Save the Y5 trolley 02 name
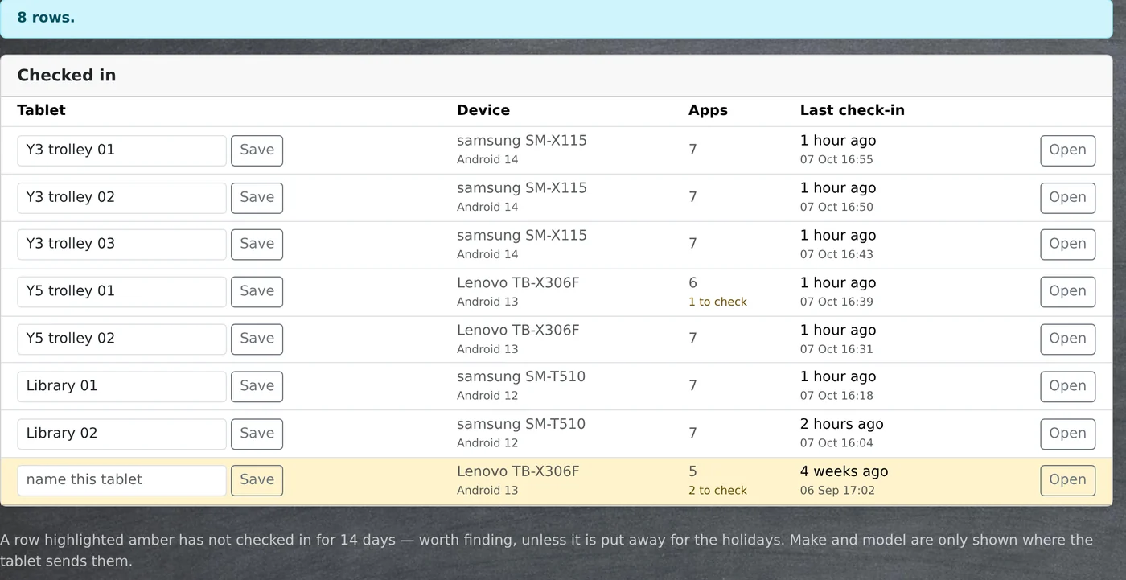1126x580 pixels. pyautogui.click(x=257, y=339)
